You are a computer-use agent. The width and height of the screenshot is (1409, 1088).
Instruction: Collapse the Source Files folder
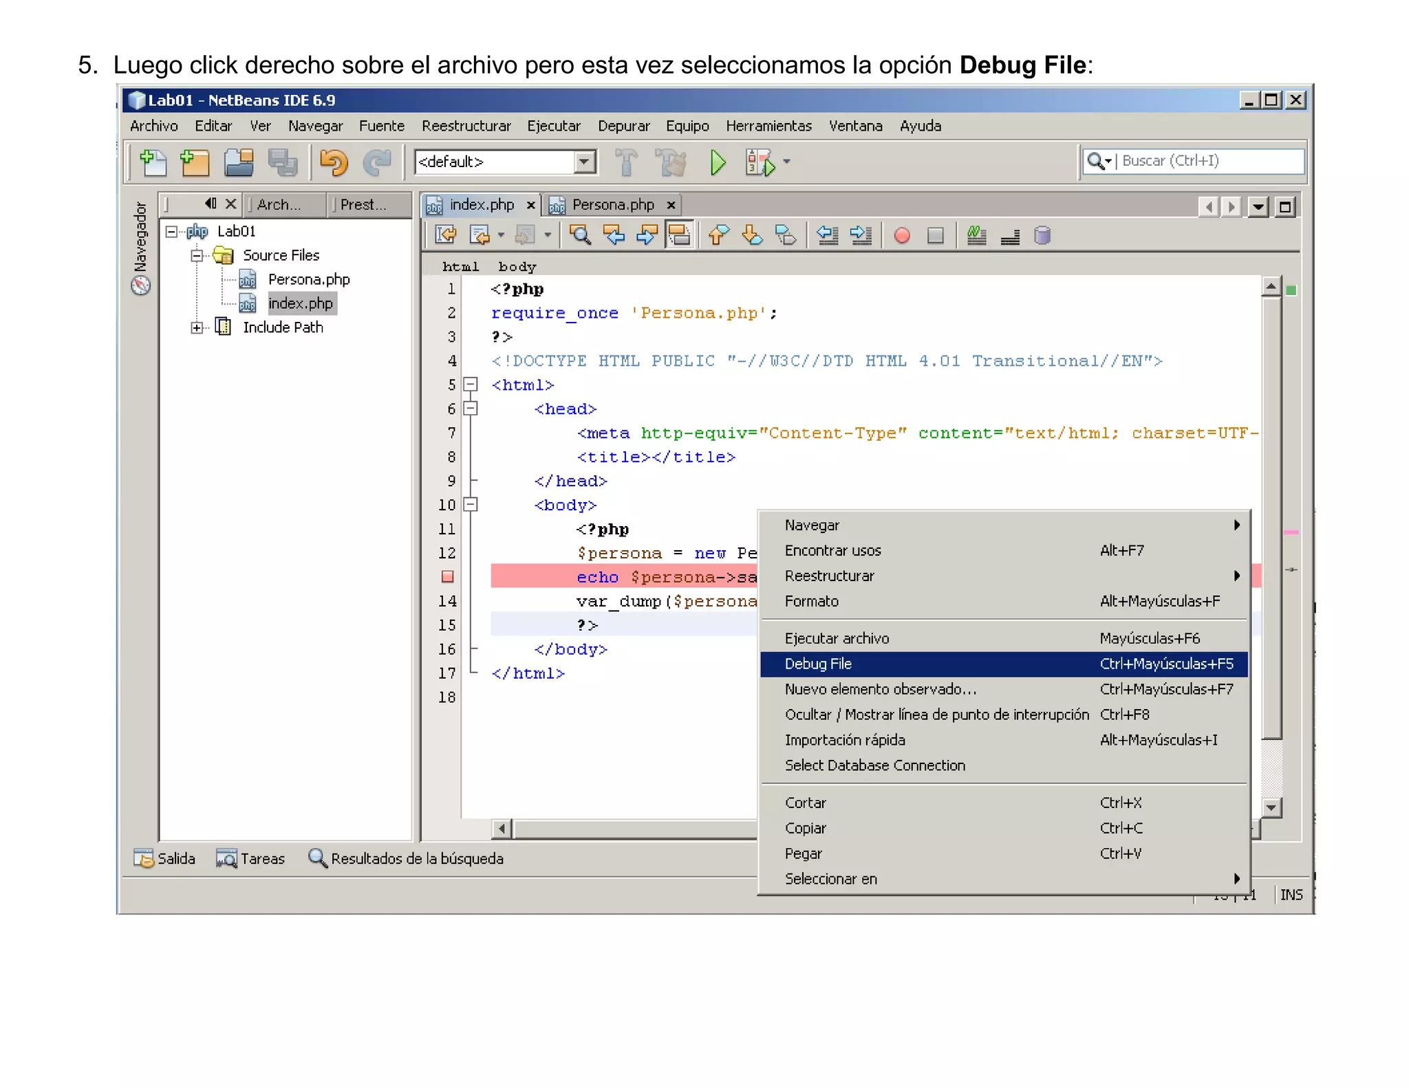(197, 256)
